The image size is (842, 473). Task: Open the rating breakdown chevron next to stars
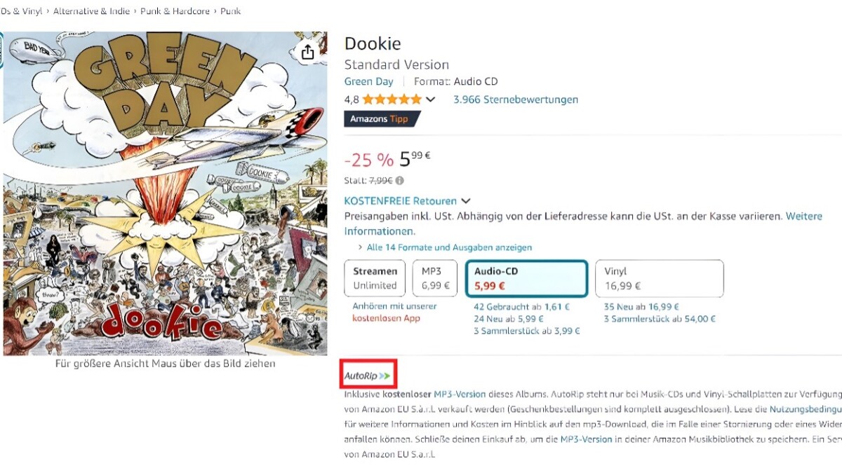point(431,100)
